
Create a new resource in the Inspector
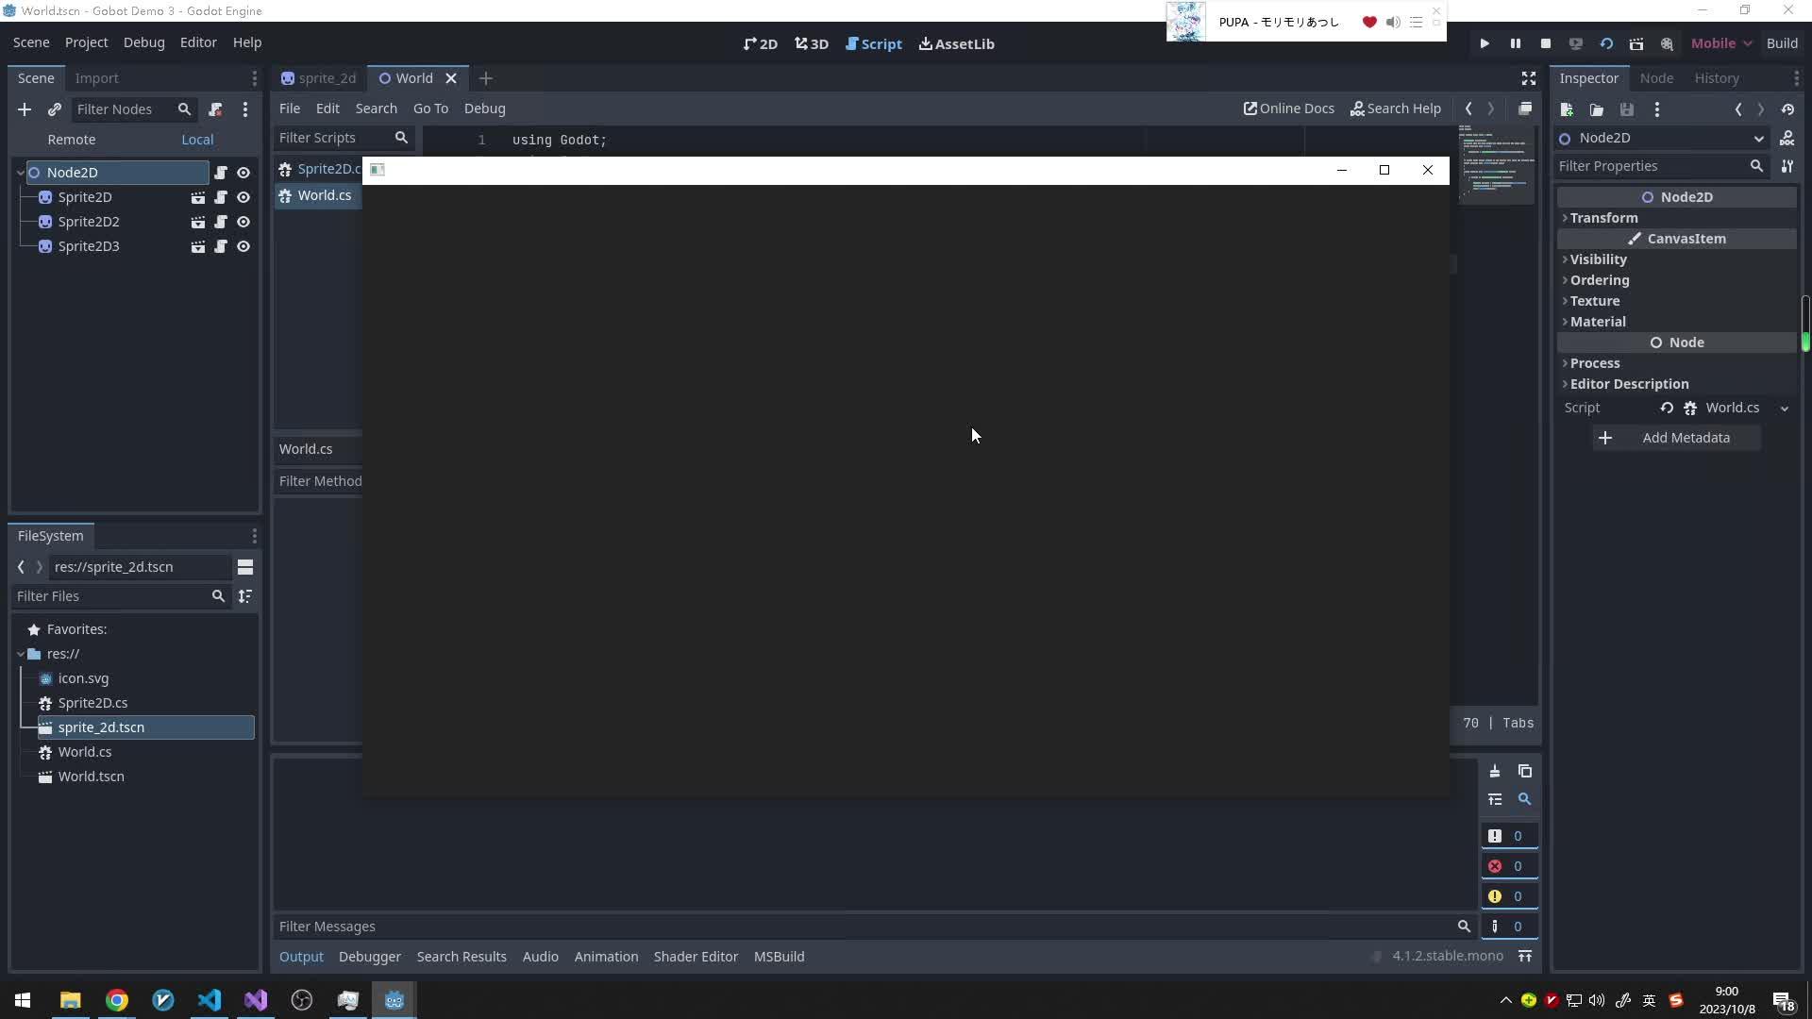coord(1567,109)
